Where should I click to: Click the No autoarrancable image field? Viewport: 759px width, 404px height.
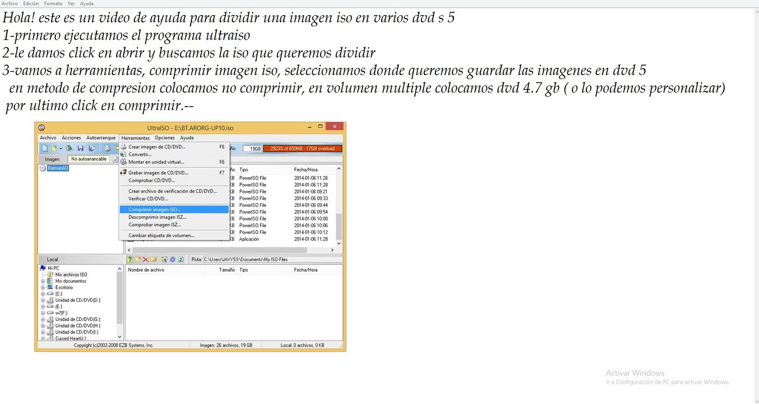pos(89,159)
